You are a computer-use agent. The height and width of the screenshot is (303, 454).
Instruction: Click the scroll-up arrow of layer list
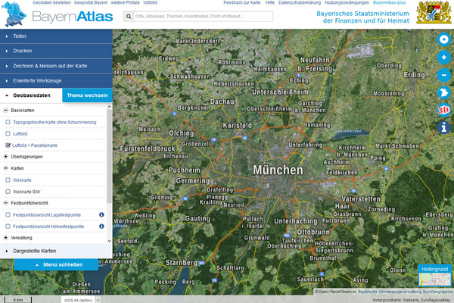(x=109, y=107)
